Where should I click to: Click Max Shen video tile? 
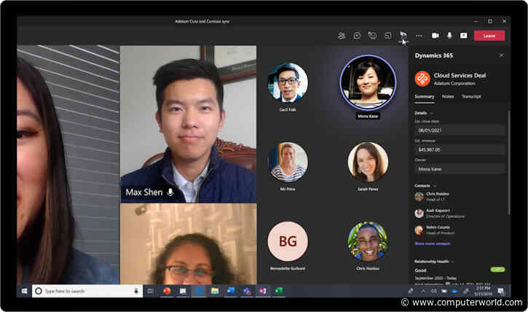coord(188,124)
